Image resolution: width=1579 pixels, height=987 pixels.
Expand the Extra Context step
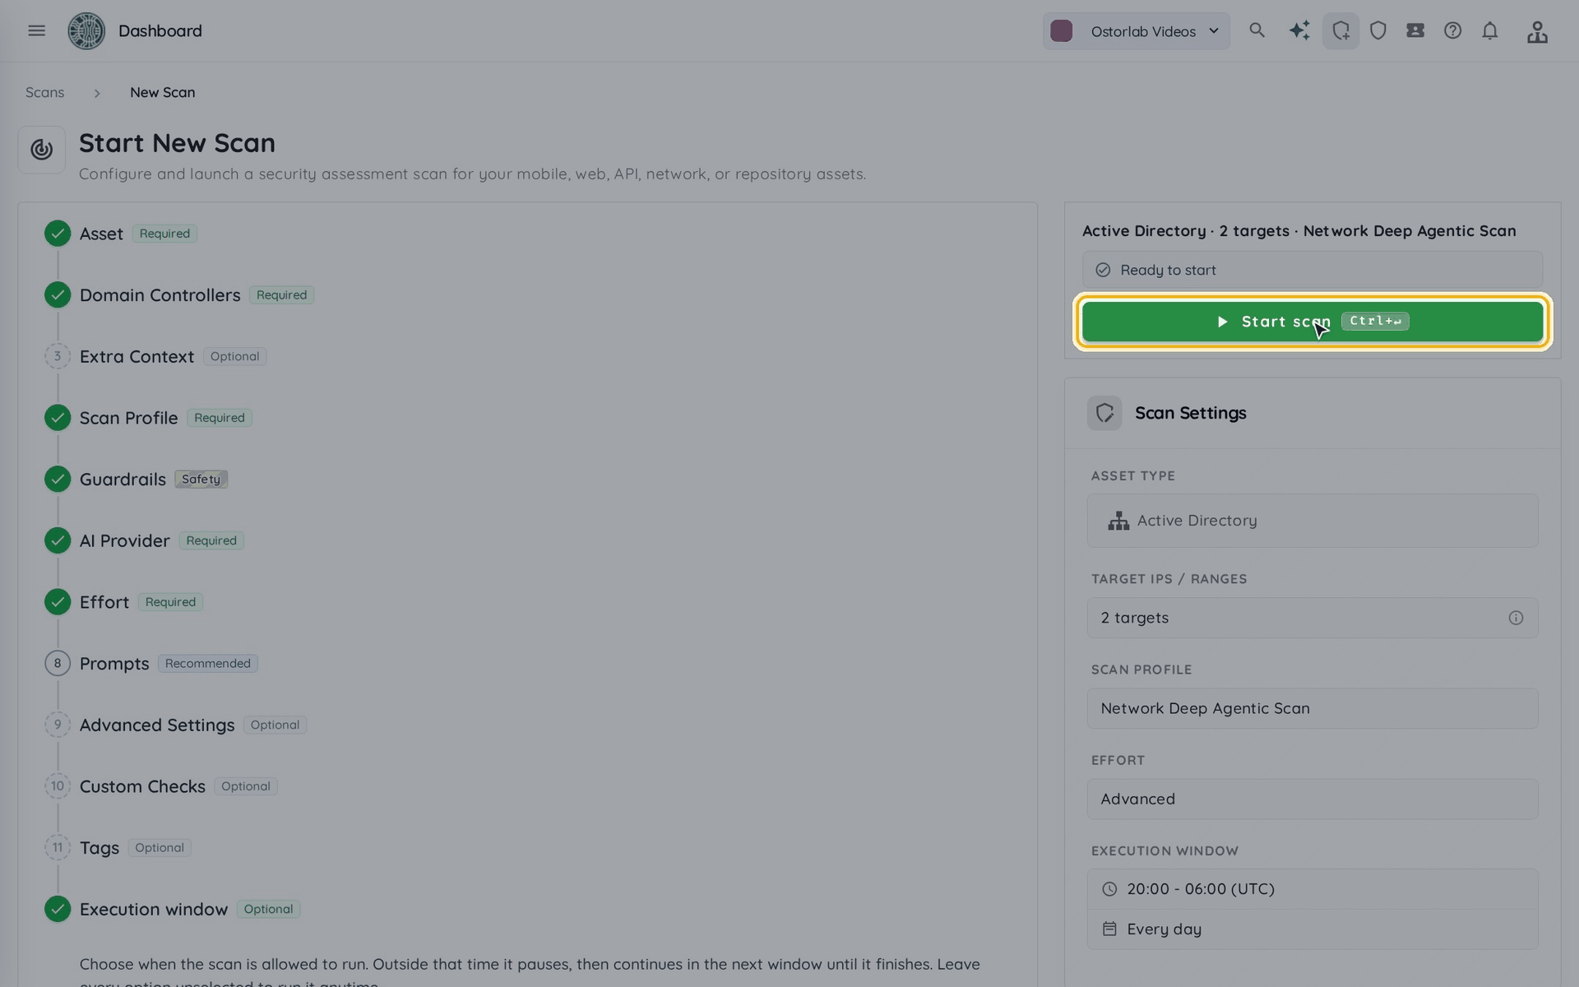pyautogui.click(x=137, y=356)
